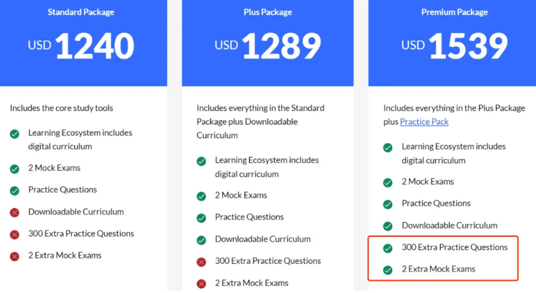Click red X beside Plus 2 Extra Mock Exams
Viewport: 536px width, 293px height.
(x=201, y=283)
